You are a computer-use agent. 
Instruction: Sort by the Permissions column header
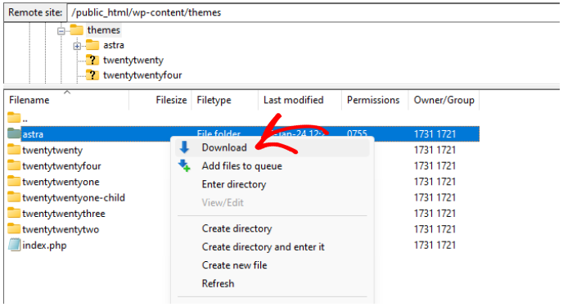[375, 100]
